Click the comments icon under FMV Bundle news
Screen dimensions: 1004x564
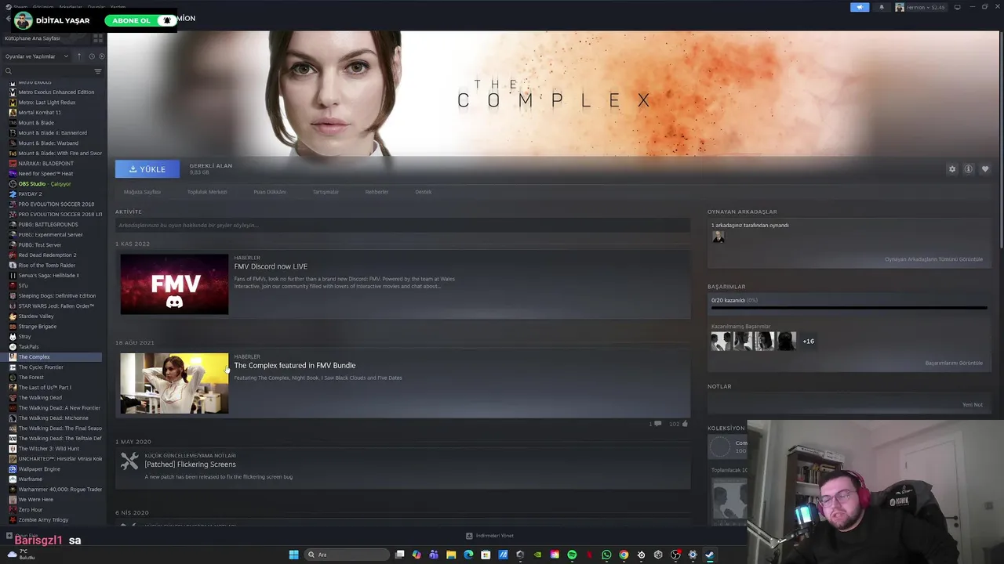pos(657,424)
